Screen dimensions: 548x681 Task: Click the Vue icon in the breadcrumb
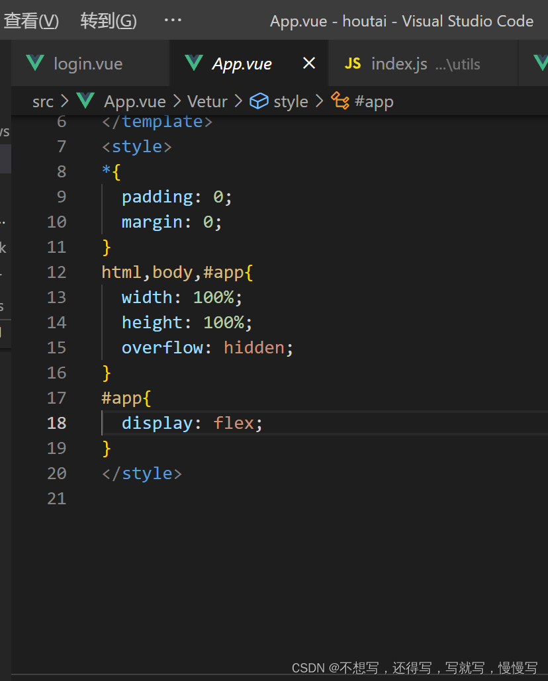[x=85, y=101]
